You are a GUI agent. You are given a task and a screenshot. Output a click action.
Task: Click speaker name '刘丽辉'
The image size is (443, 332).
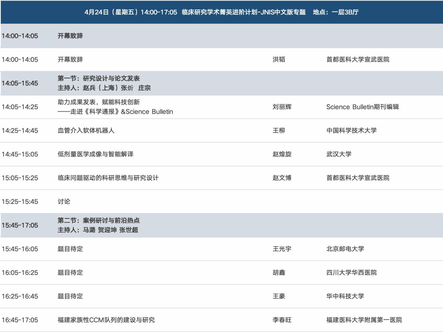(282, 107)
